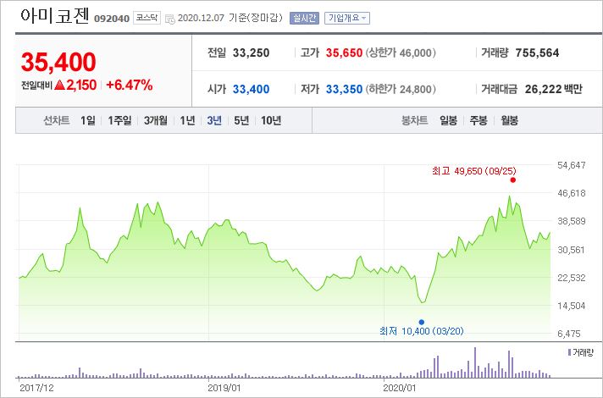Viewport: 603px width, 398px height.
Task: Click the 거래량 value 755,564
Action: (x=537, y=53)
